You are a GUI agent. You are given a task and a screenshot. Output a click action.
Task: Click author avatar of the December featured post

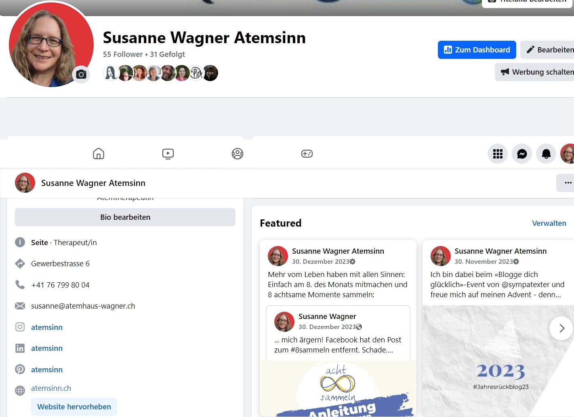coord(278,256)
